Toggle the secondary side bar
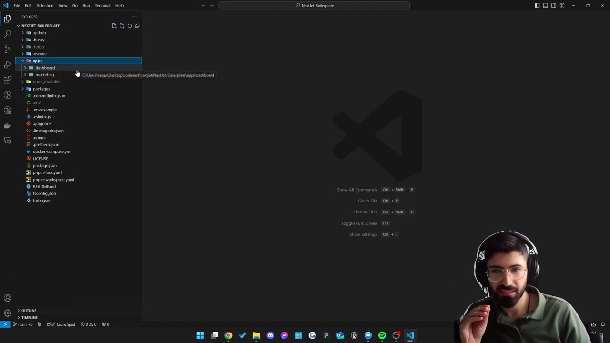610x343 pixels. coord(554,6)
